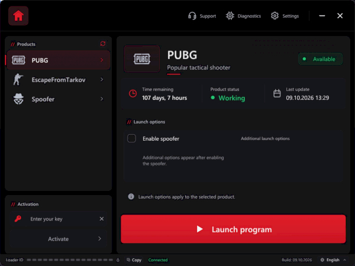
Task: Click 'Build: 09.10.2026' in the status bar
Action: 296,260
